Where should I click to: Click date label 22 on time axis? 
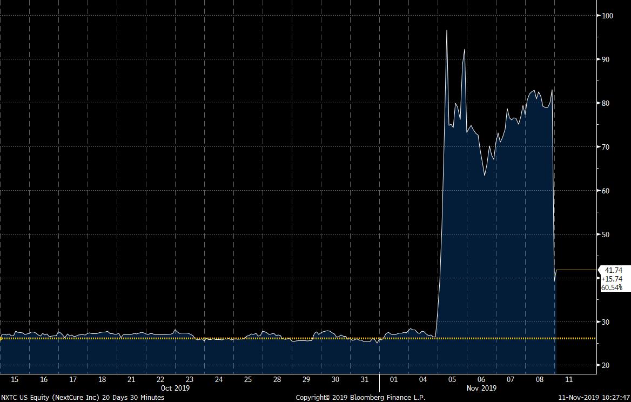pyautogui.click(x=160, y=379)
